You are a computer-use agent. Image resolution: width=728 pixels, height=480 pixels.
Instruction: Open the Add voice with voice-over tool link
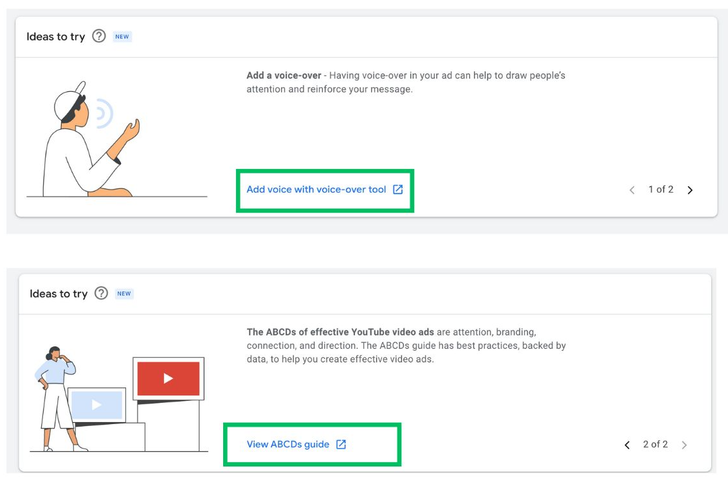316,190
